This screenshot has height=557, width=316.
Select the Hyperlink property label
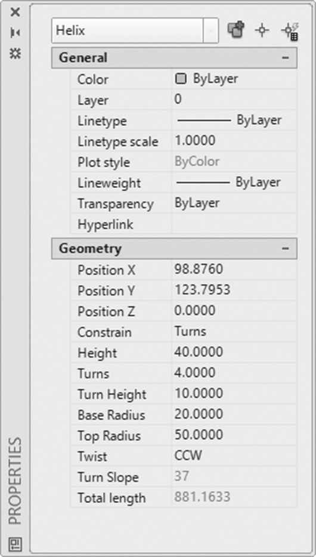tap(106, 224)
